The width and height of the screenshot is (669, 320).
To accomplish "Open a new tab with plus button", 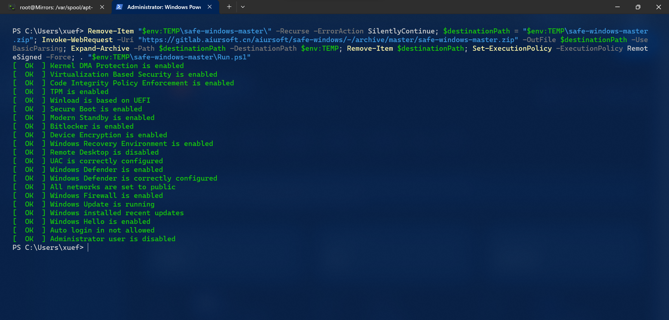I will [x=229, y=7].
